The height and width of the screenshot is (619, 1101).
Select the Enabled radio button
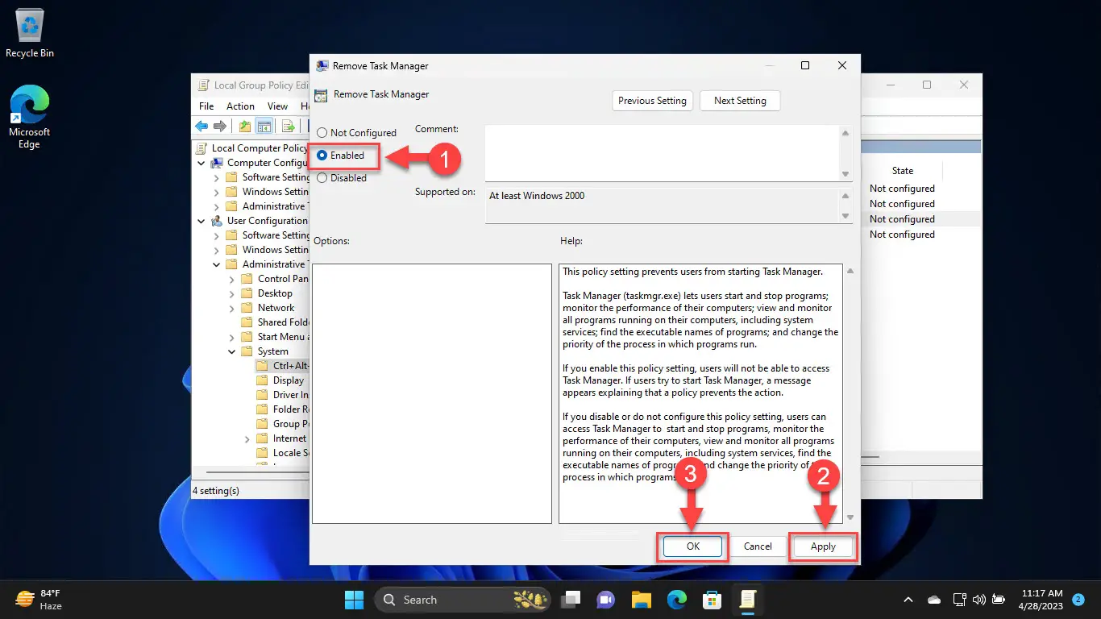(322, 156)
